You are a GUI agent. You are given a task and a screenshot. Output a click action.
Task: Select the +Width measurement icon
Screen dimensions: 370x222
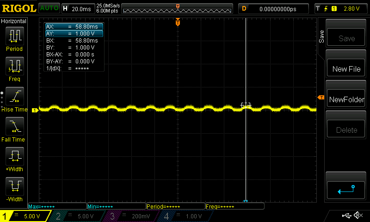(14, 156)
